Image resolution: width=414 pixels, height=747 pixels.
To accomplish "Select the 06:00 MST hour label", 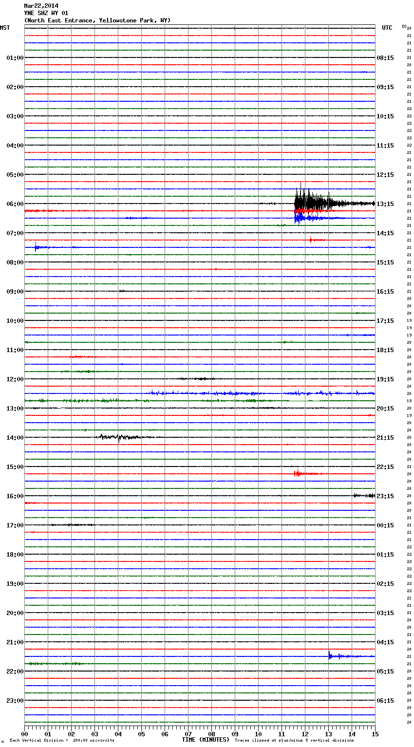I will pos(15,204).
